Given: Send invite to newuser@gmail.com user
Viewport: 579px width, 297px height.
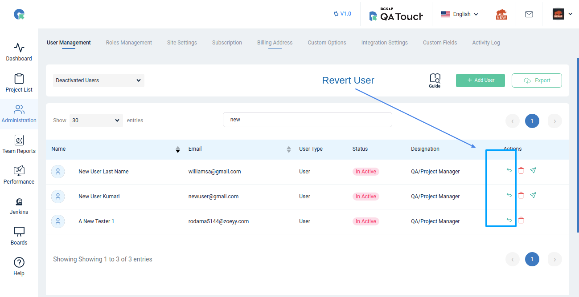Looking at the screenshot, I should [533, 195].
